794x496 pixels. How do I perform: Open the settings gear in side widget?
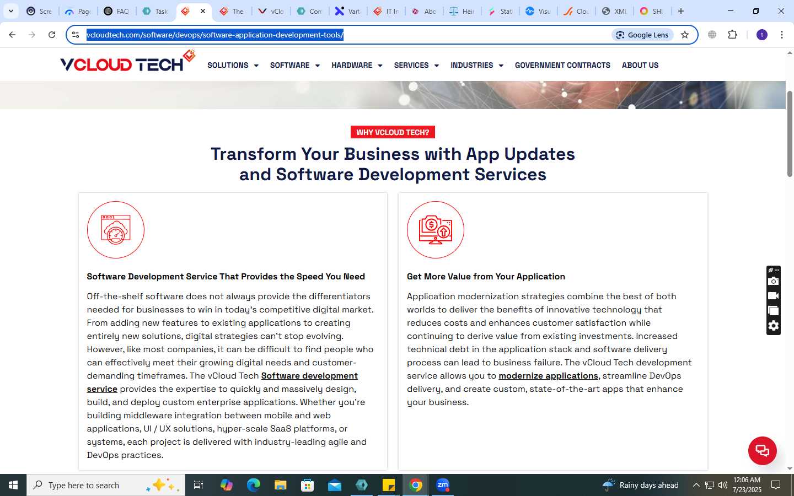773,326
